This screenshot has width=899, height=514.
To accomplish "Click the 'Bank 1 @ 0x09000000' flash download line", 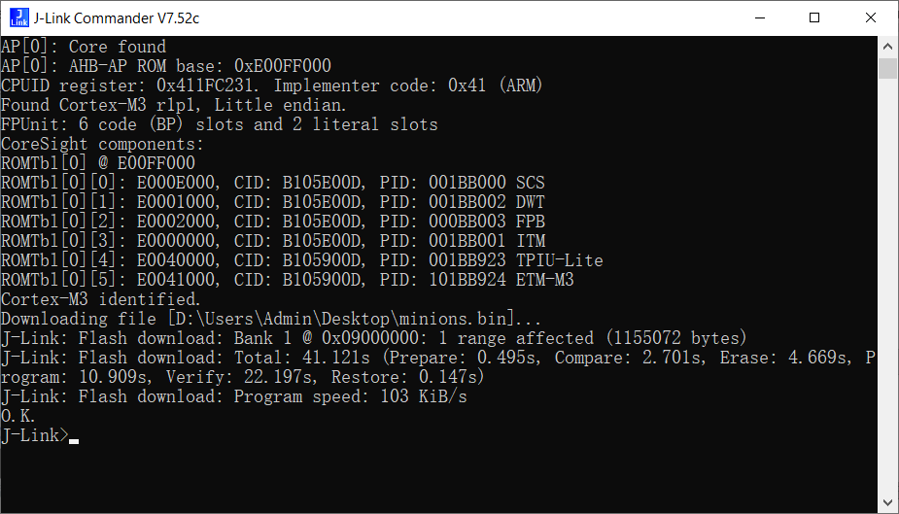I will (374, 339).
